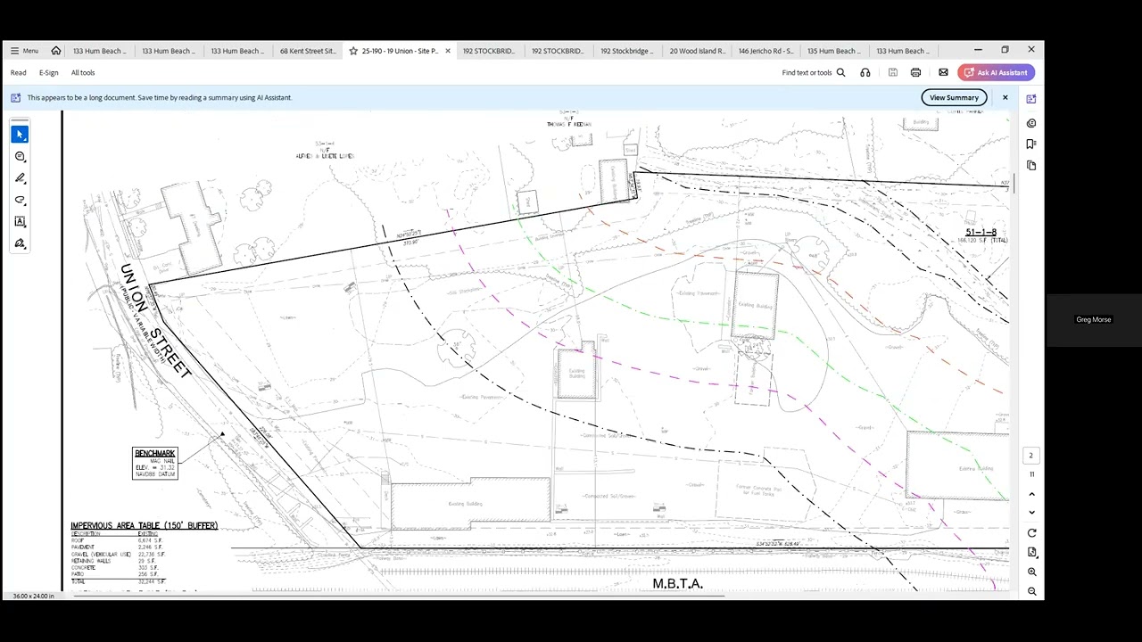Switch to the first 192 STOCKBRID tab

pos(489,51)
